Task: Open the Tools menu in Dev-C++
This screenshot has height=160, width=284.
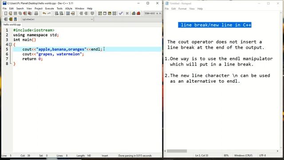Action: [59, 8]
